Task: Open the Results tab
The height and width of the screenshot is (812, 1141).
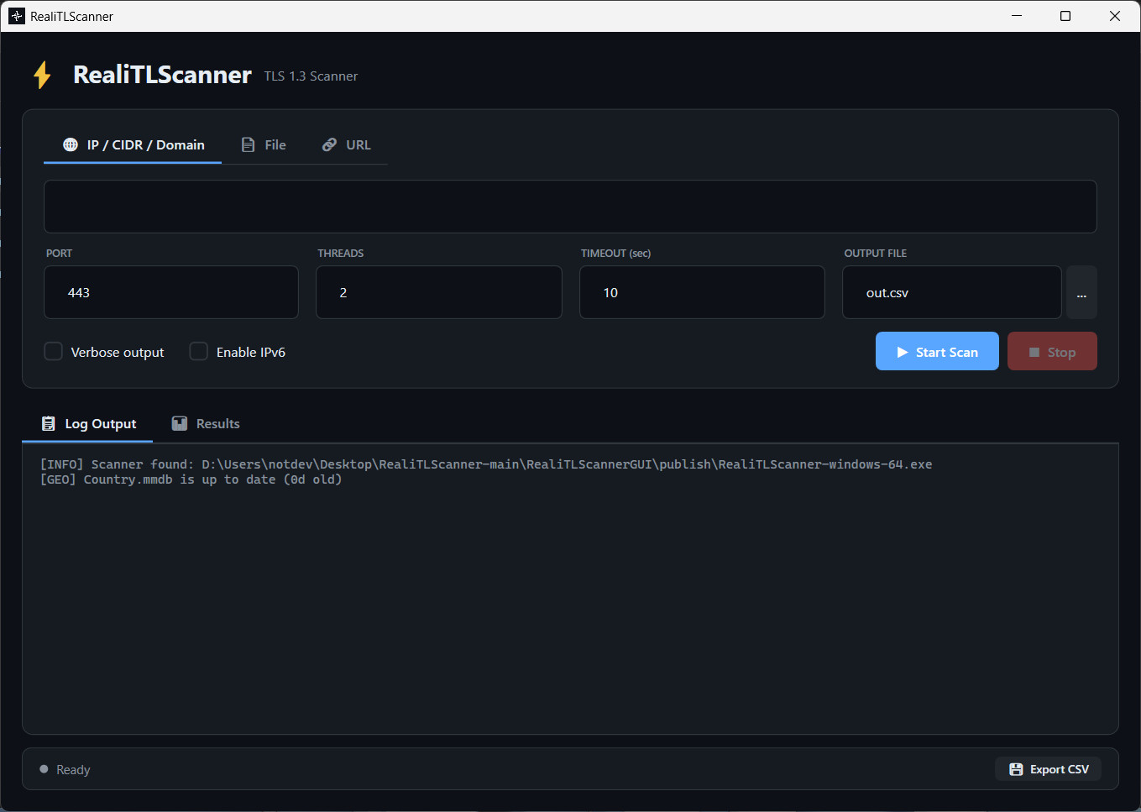Action: [206, 424]
